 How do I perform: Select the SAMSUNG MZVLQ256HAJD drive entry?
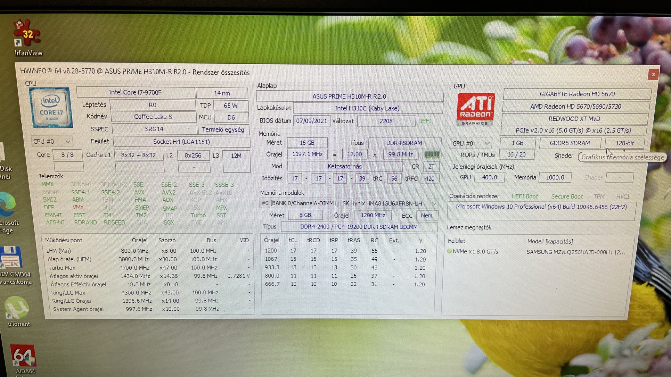[575, 252]
